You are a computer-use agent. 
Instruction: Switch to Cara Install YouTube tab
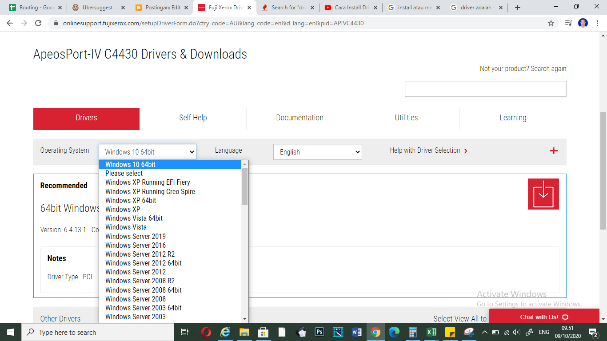coord(350,8)
